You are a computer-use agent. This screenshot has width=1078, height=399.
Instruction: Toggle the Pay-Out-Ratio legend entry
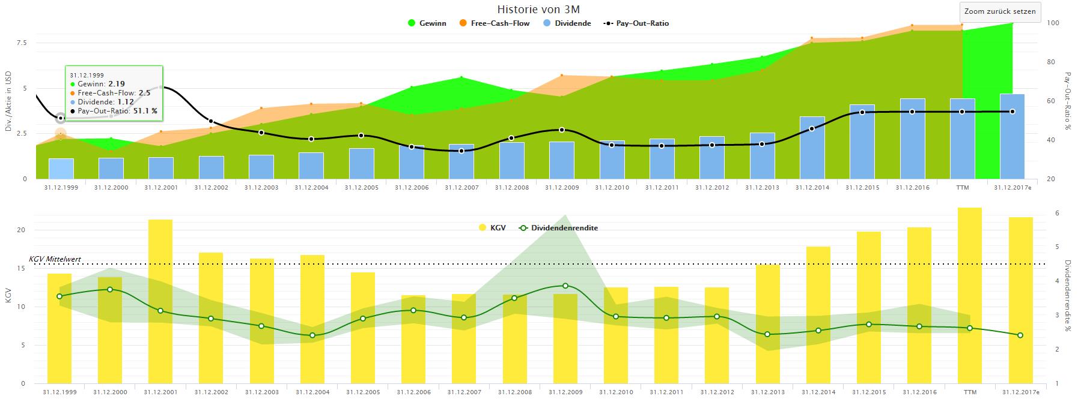(x=636, y=23)
